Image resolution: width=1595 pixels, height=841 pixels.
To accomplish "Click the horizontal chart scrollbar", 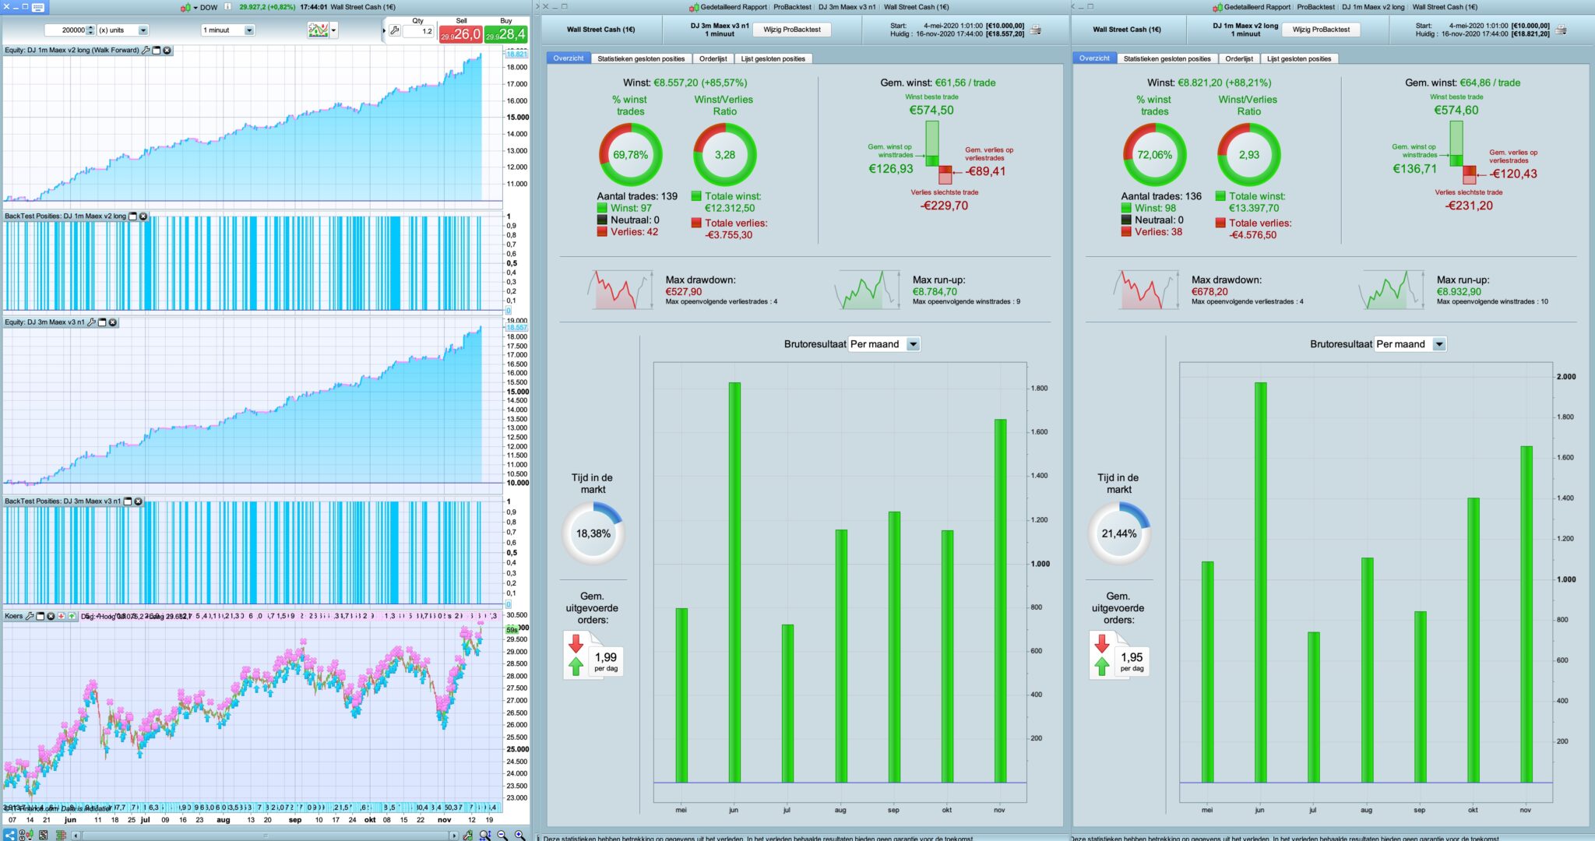I will (265, 835).
